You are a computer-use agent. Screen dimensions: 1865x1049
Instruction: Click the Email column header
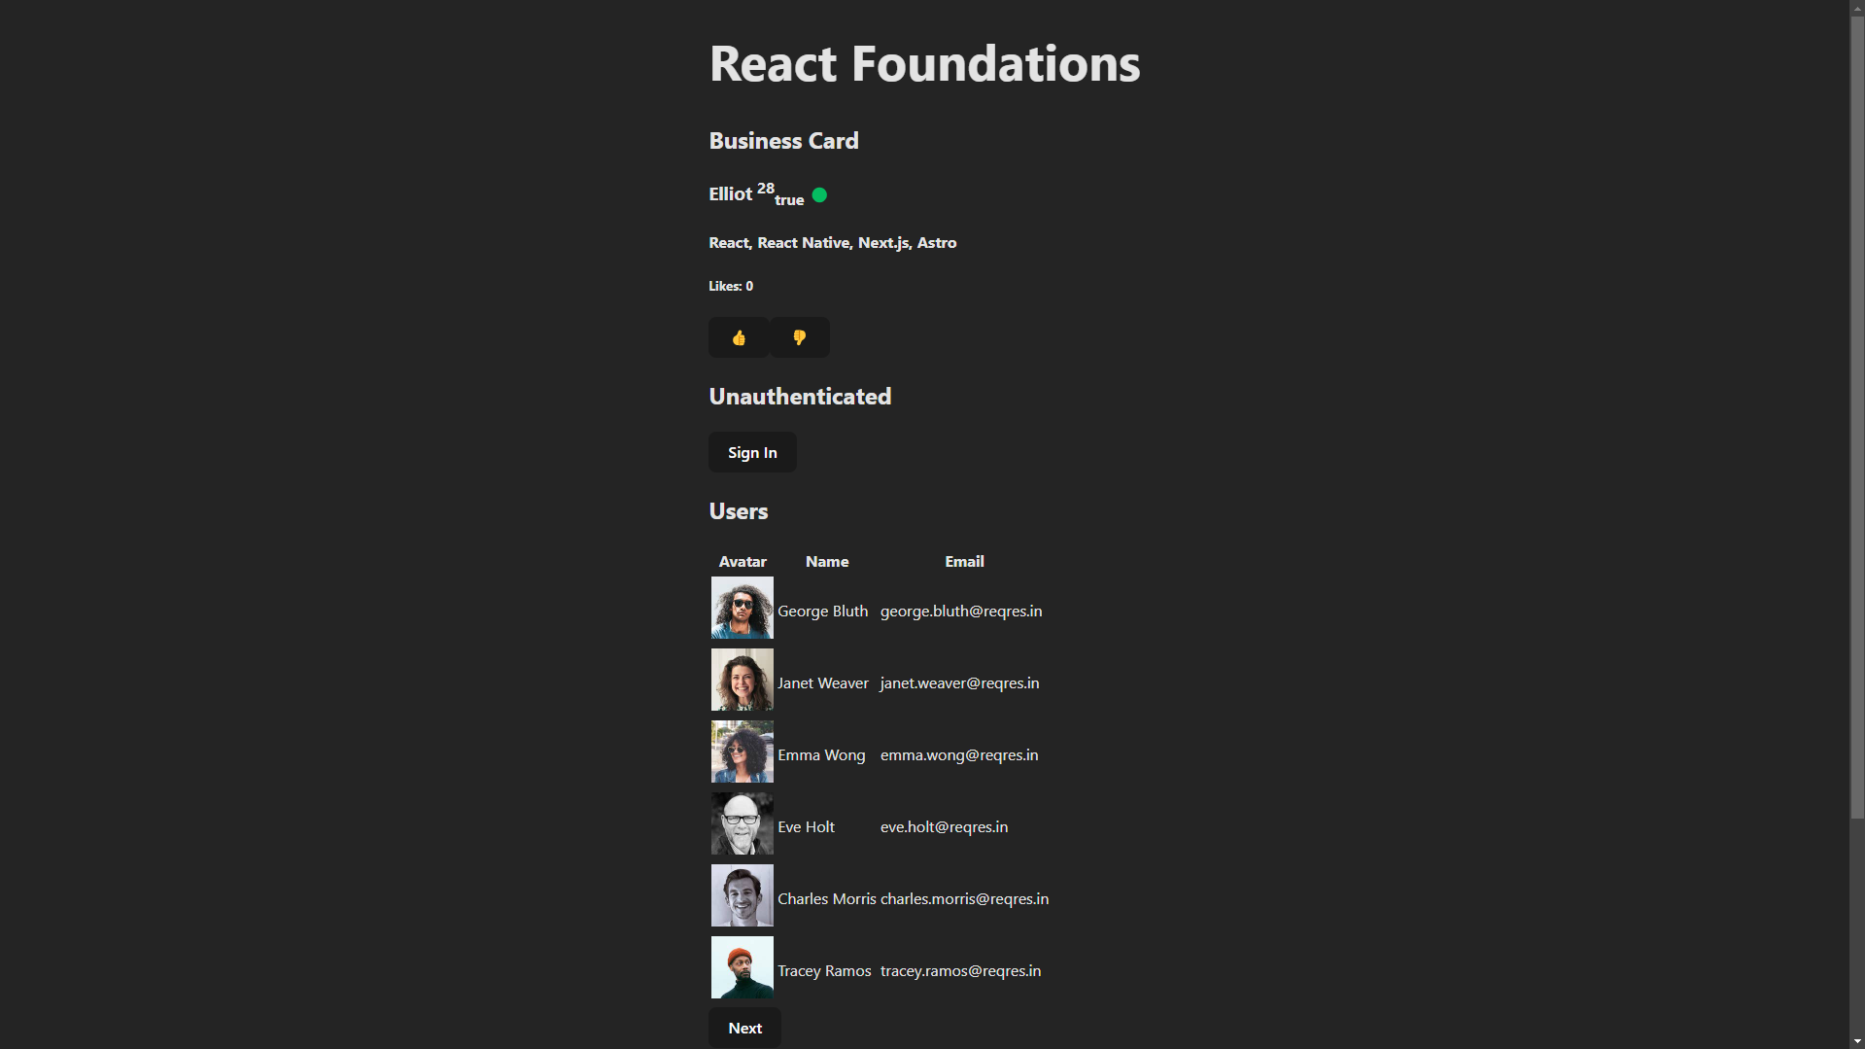point(964,561)
